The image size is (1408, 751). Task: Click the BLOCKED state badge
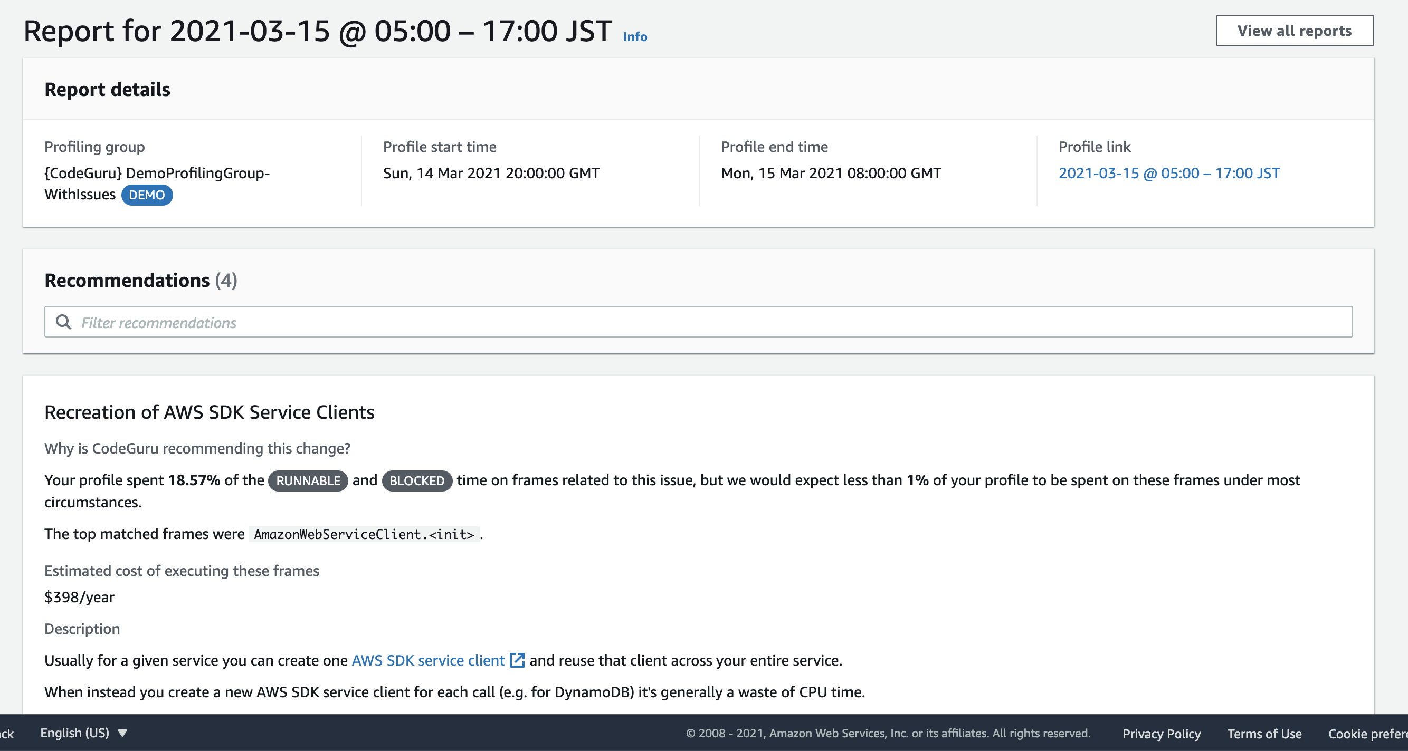[x=416, y=480]
